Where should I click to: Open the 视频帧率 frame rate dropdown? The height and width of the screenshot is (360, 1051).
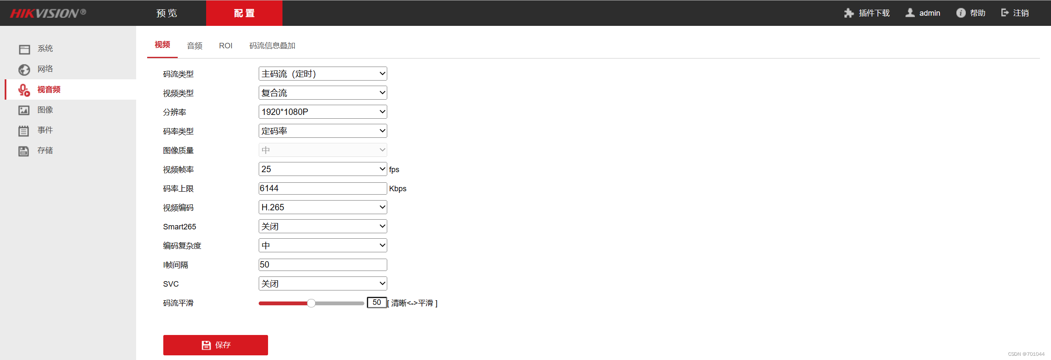pos(323,169)
